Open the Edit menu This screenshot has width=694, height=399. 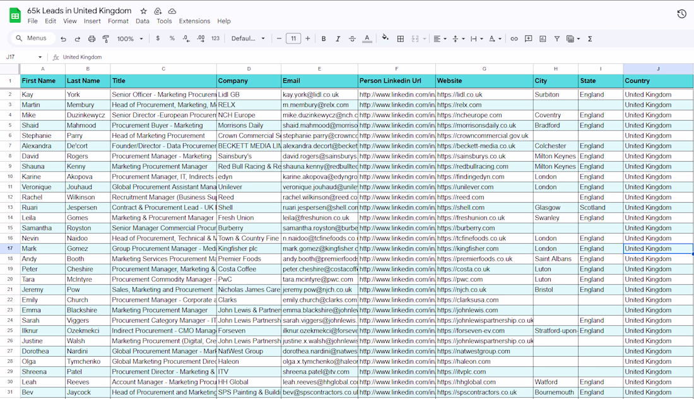coord(50,21)
